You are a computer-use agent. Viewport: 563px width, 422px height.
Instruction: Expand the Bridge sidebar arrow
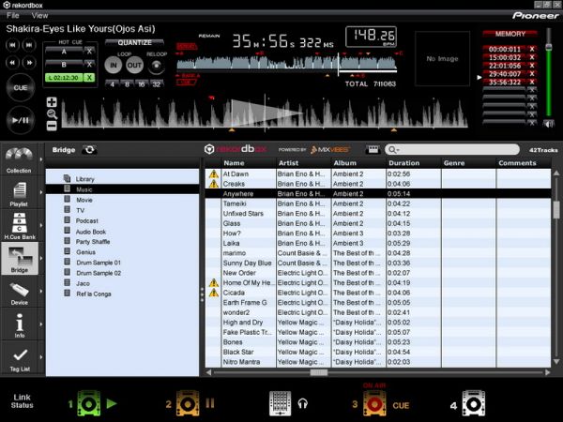pos(41,258)
